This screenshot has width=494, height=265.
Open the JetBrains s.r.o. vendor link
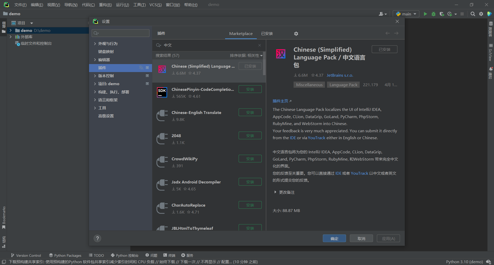pos(340,75)
